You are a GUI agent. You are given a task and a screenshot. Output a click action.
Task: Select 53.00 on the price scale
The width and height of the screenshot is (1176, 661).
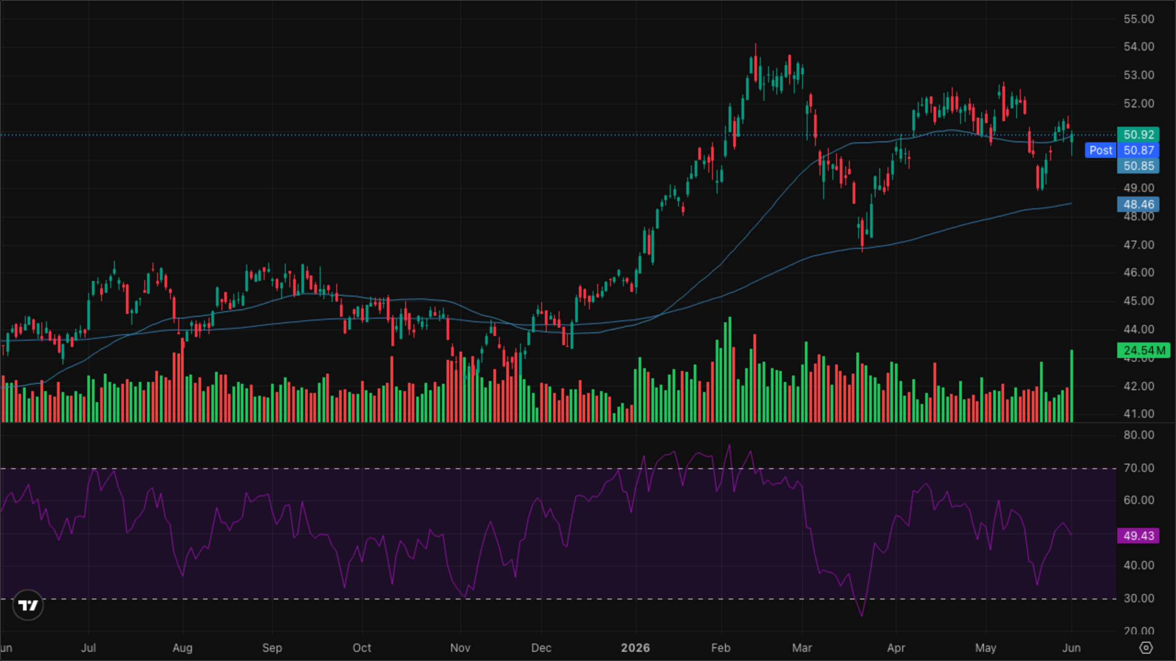click(x=1139, y=75)
